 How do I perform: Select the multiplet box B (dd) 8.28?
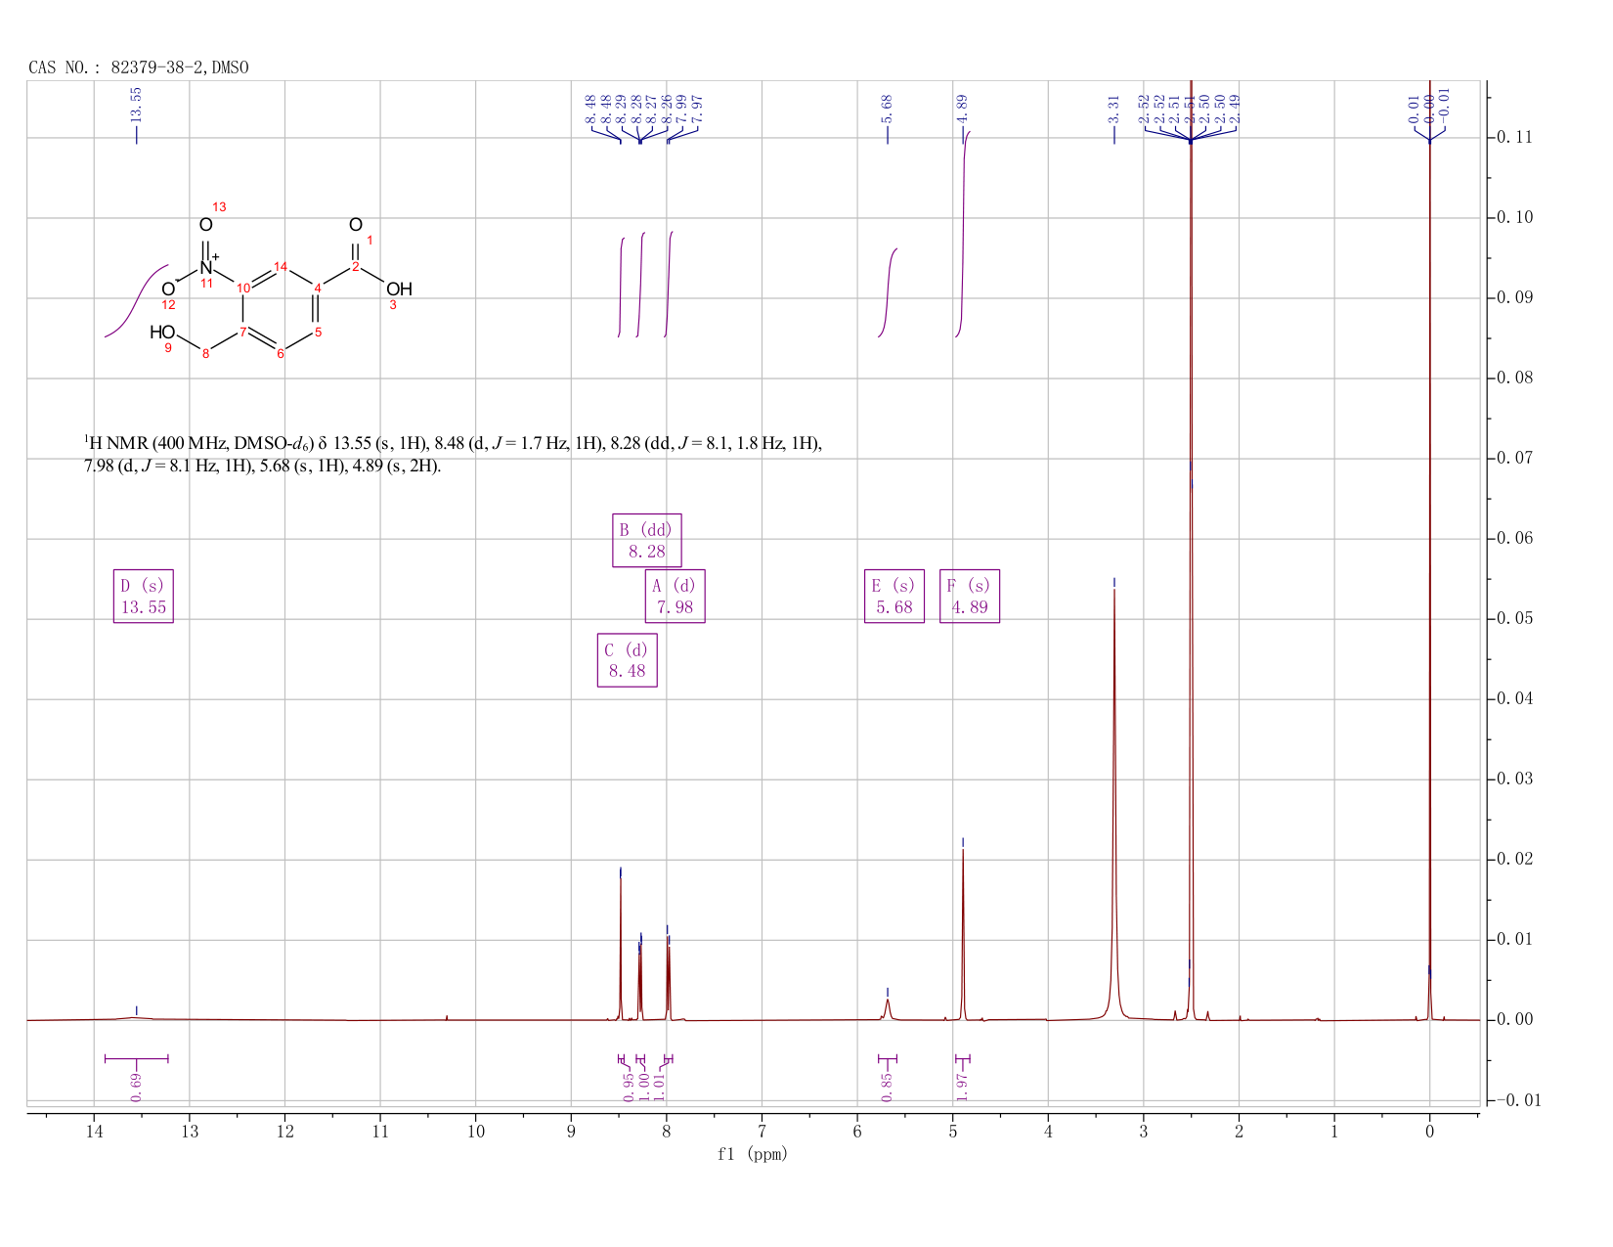click(647, 541)
